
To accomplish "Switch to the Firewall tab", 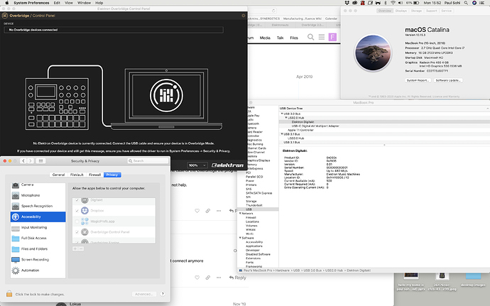I will pyautogui.click(x=94, y=175).
